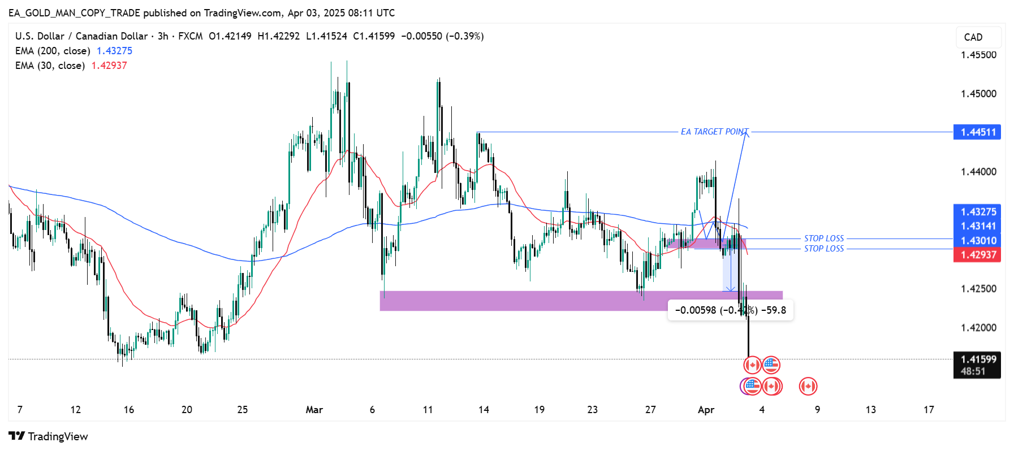Click the open value O1.42149 in the header

coord(230,36)
